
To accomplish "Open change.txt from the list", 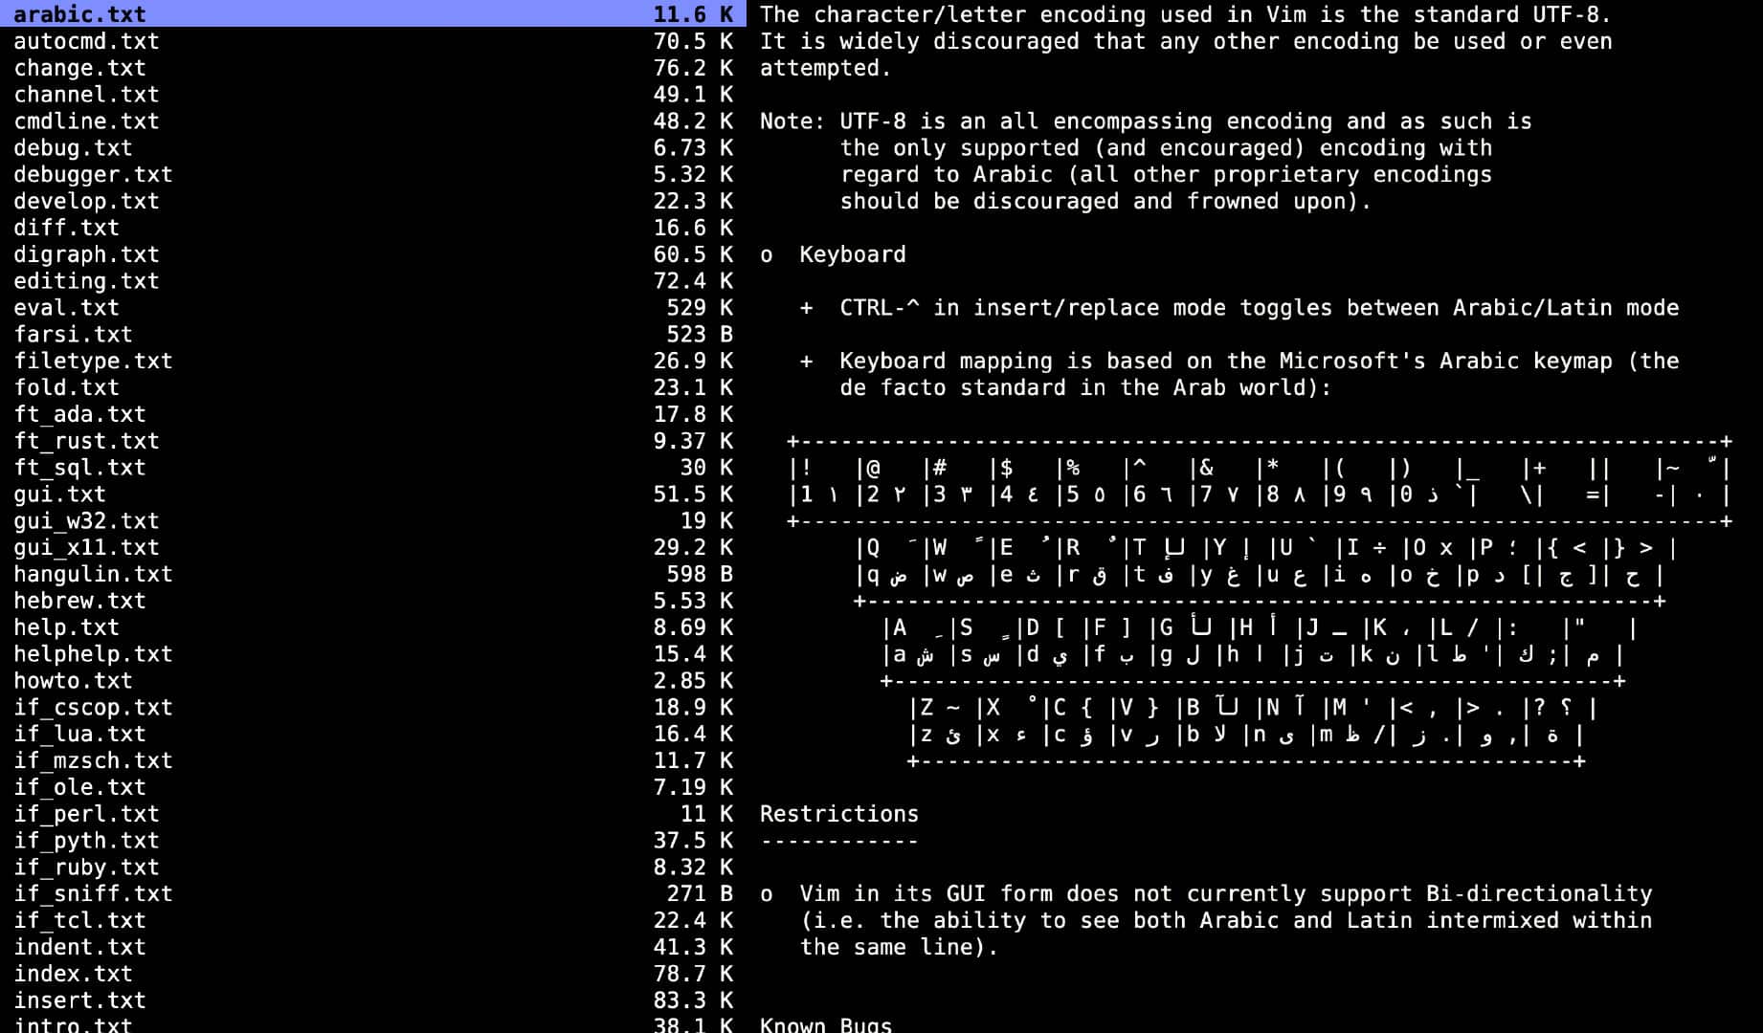I will pyautogui.click(x=373, y=68).
